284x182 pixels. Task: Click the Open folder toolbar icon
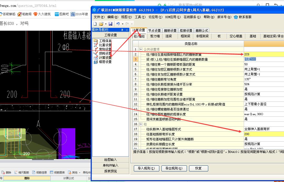(101, 24)
